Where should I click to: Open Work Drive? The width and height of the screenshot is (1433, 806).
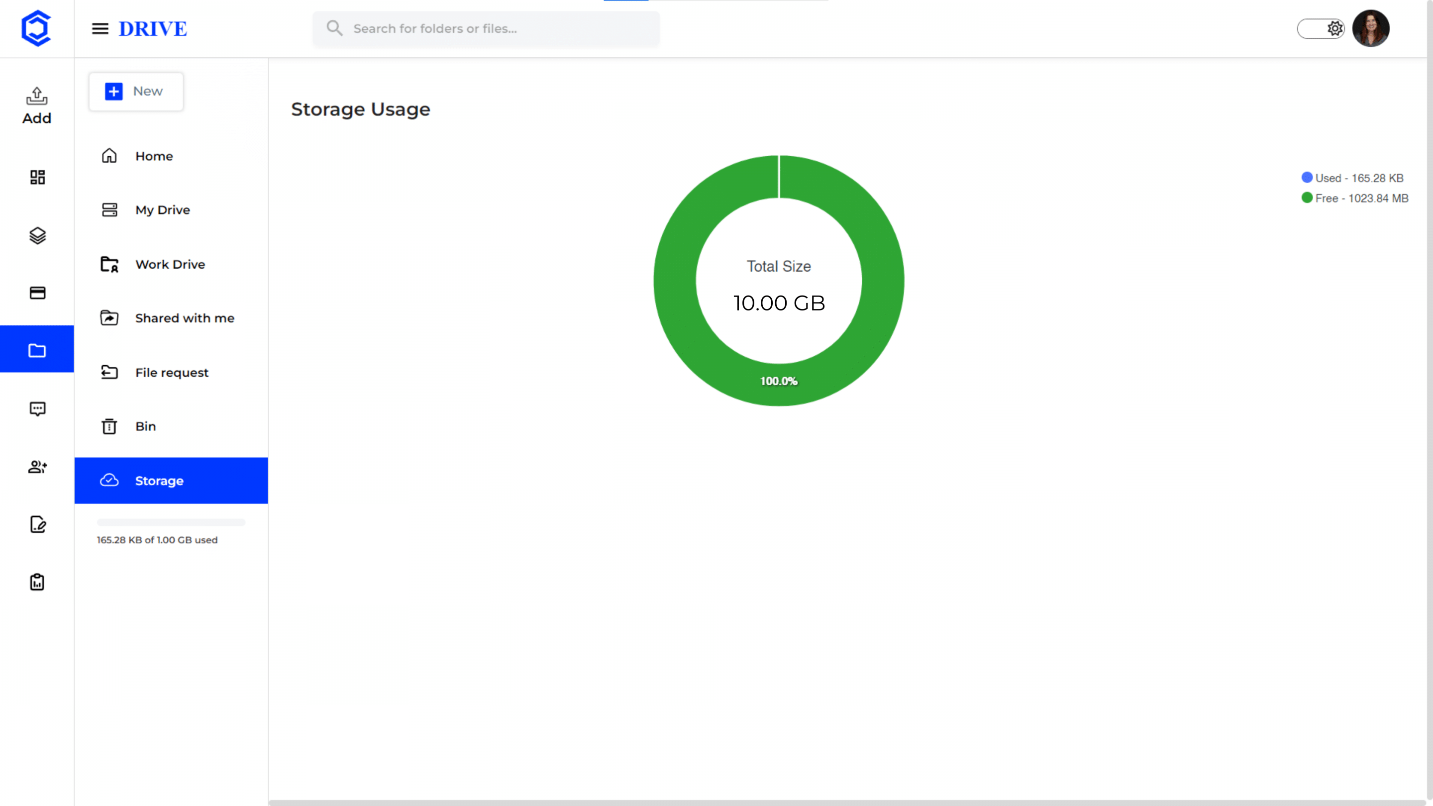pyautogui.click(x=171, y=264)
